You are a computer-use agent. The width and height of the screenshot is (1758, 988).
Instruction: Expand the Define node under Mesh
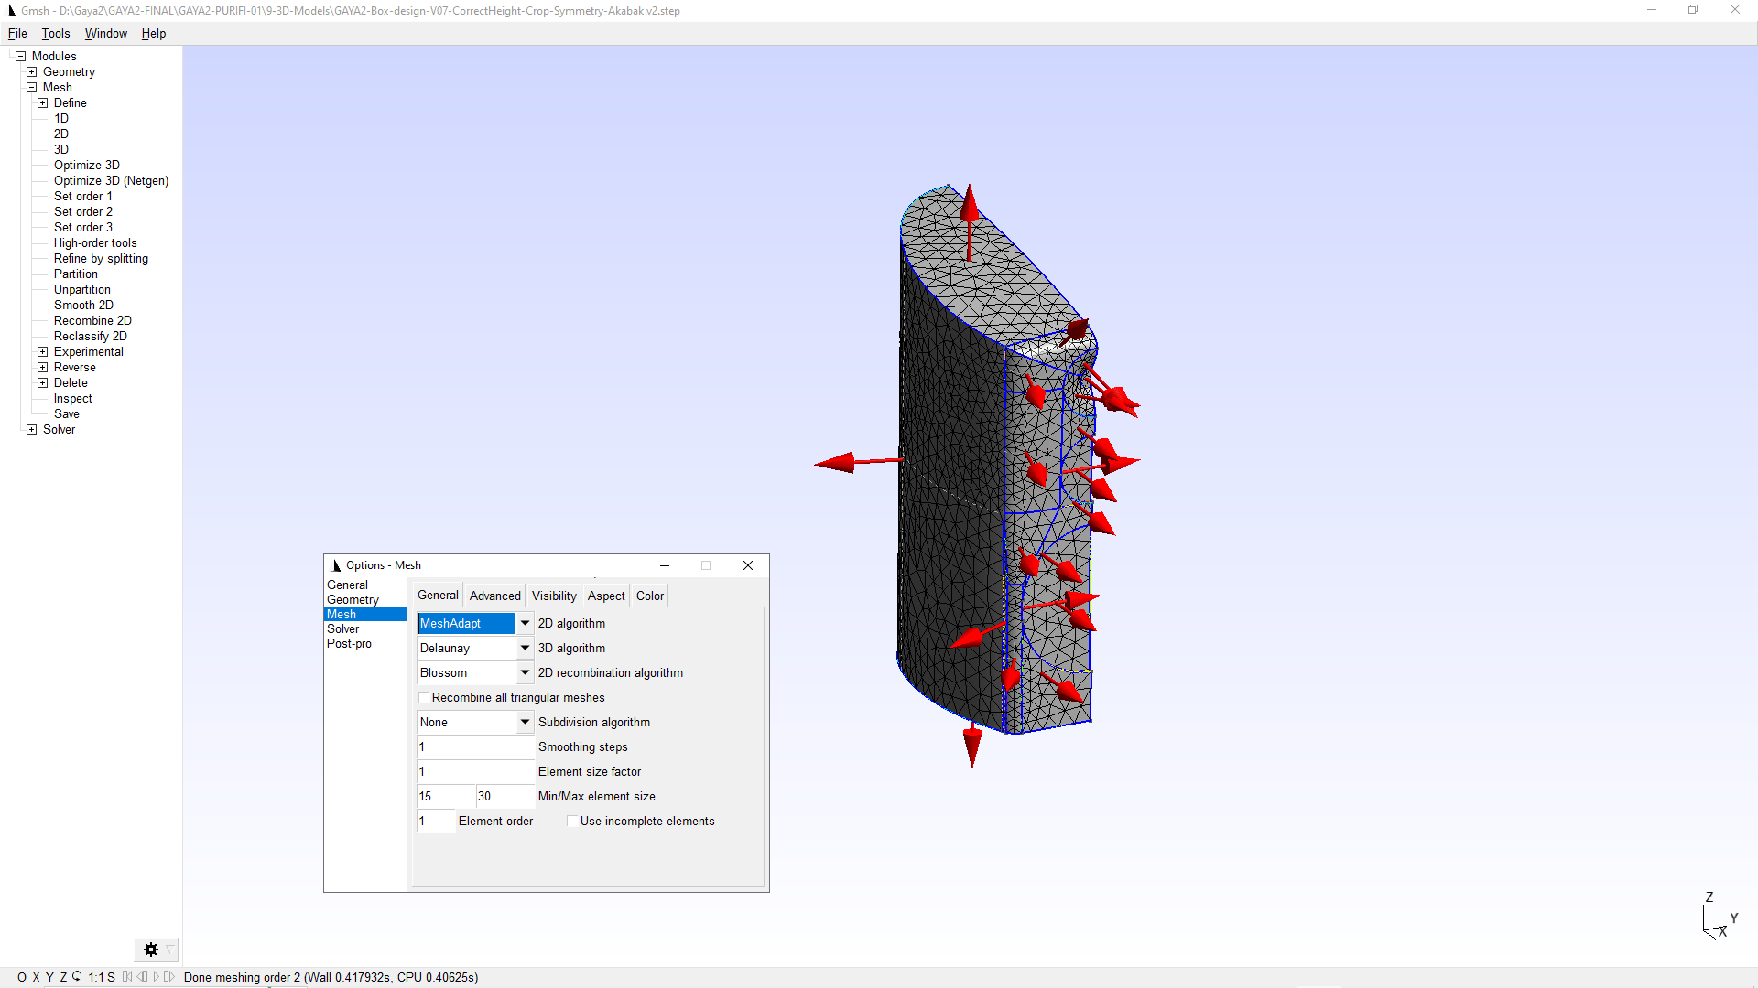pyautogui.click(x=42, y=102)
